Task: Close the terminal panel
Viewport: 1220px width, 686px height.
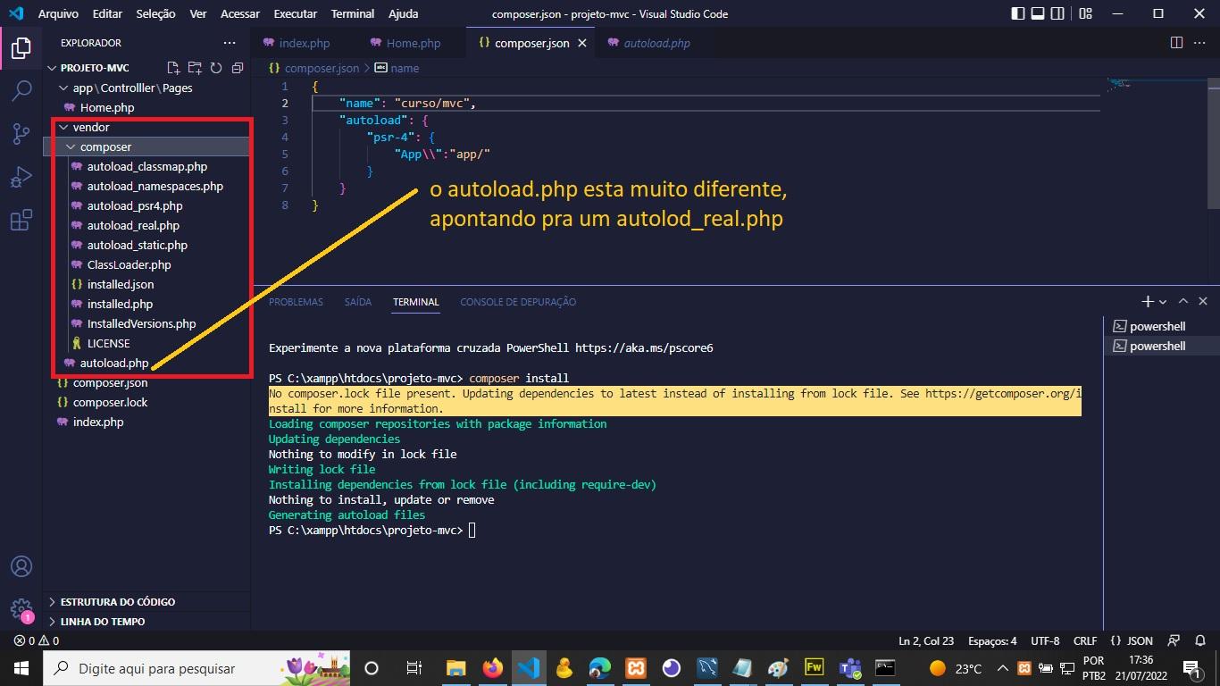Action: 1203,302
